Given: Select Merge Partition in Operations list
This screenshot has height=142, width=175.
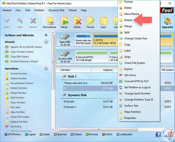Looking at the screenshot, I should pos(16,93).
